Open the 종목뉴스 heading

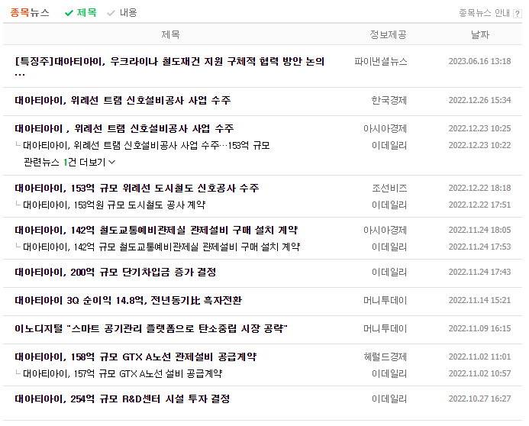(30, 13)
